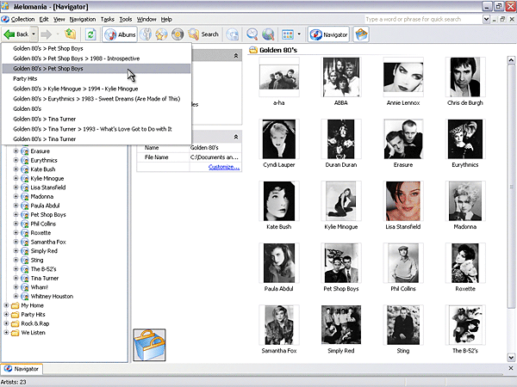Open the Tools menu
Viewport: 517px width, 387px height.
click(125, 20)
